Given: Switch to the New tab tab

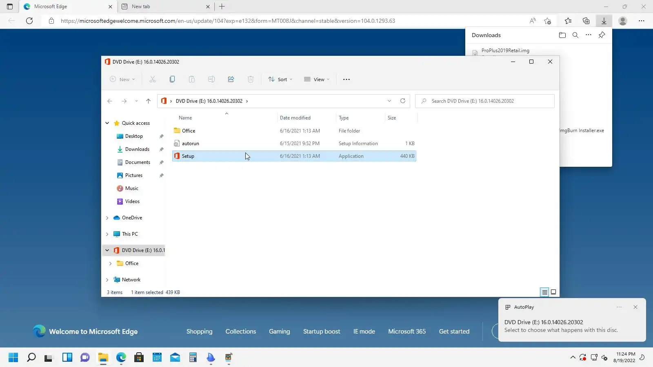Looking at the screenshot, I should (x=166, y=7).
